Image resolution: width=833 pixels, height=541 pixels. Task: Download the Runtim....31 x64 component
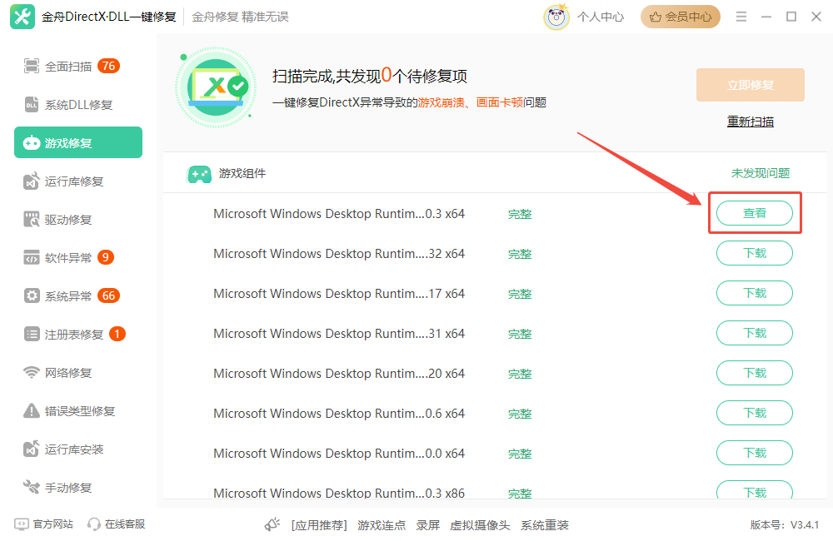click(755, 333)
